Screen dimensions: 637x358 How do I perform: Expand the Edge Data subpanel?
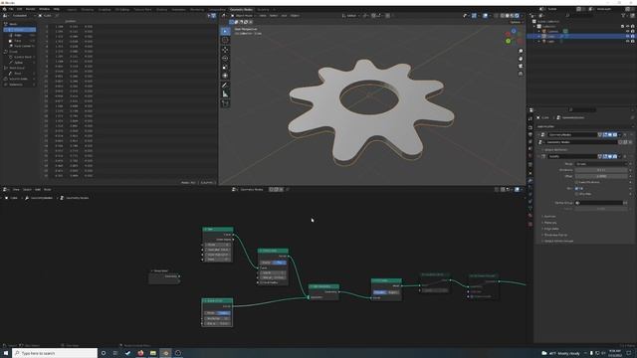(x=551, y=229)
